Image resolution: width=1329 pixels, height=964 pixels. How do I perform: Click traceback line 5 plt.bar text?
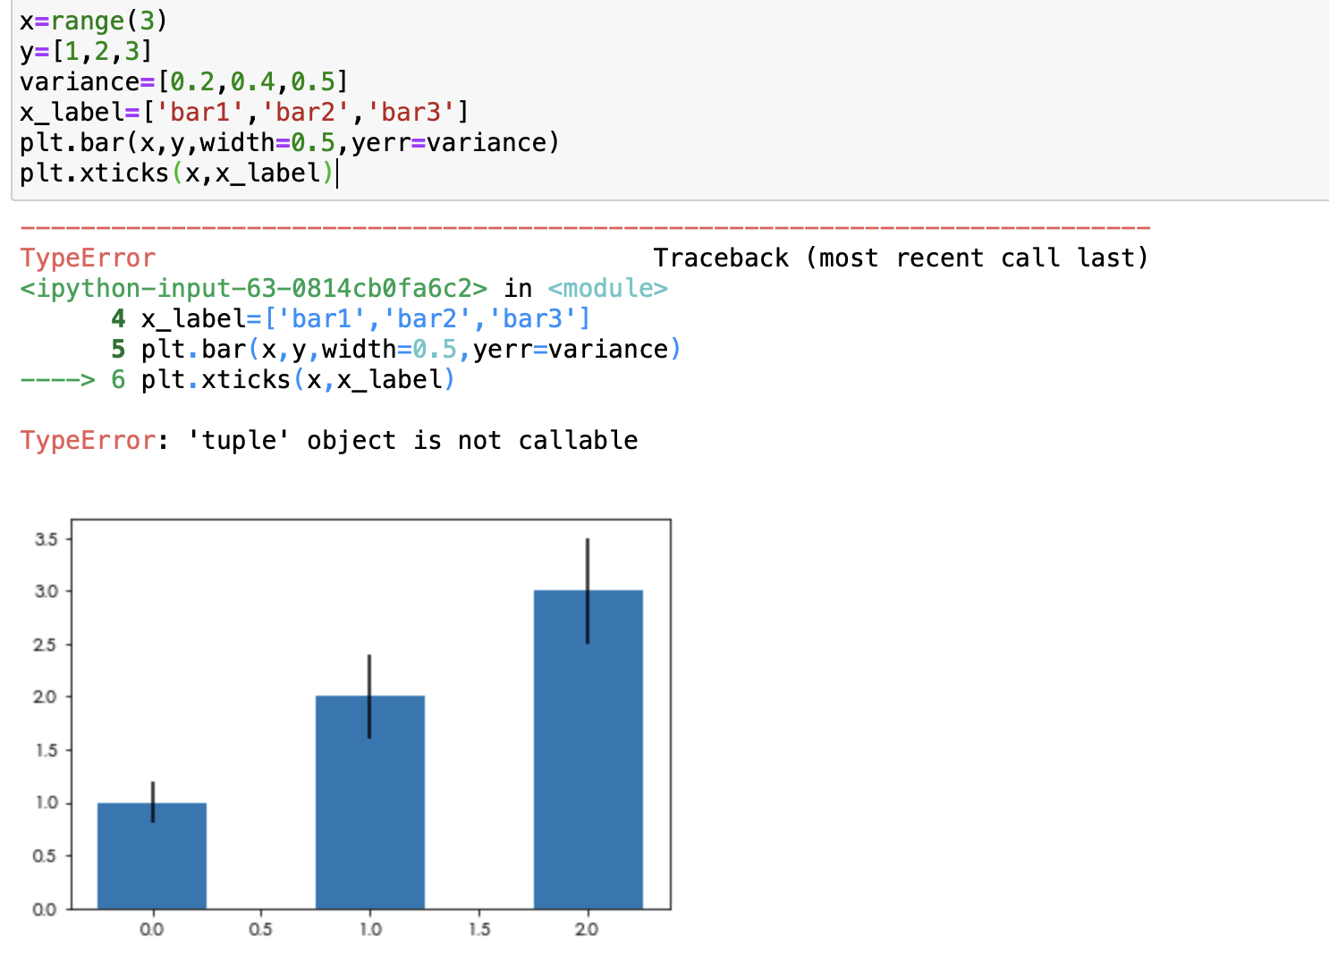(193, 349)
